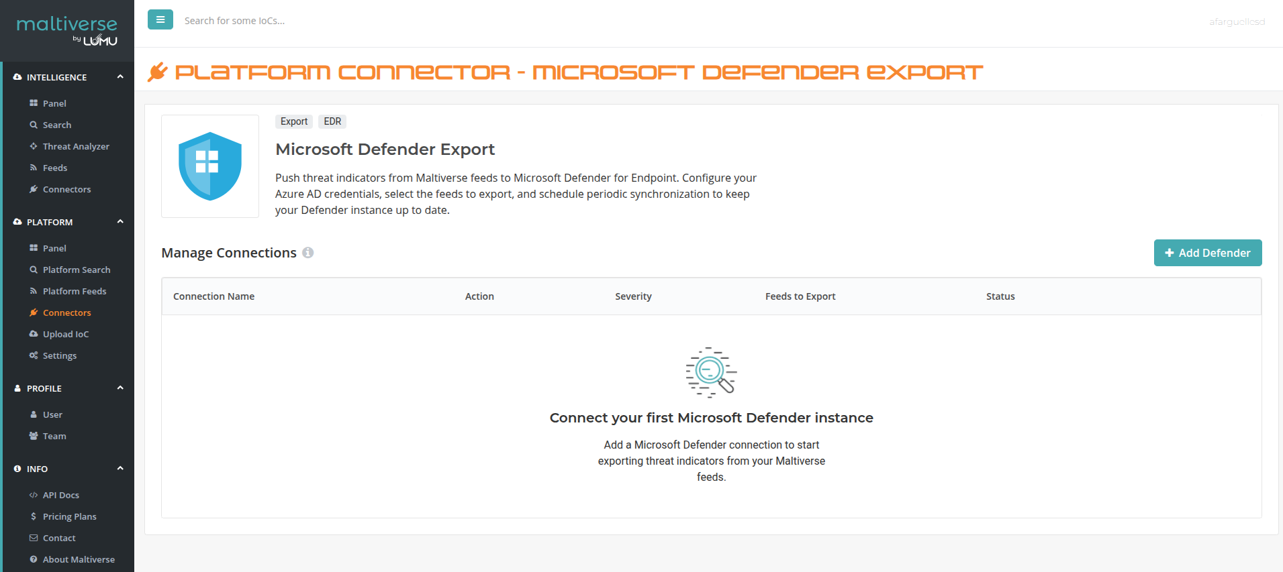Click the Upload IoC cloud icon
This screenshot has width=1283, height=572.
pyautogui.click(x=34, y=334)
